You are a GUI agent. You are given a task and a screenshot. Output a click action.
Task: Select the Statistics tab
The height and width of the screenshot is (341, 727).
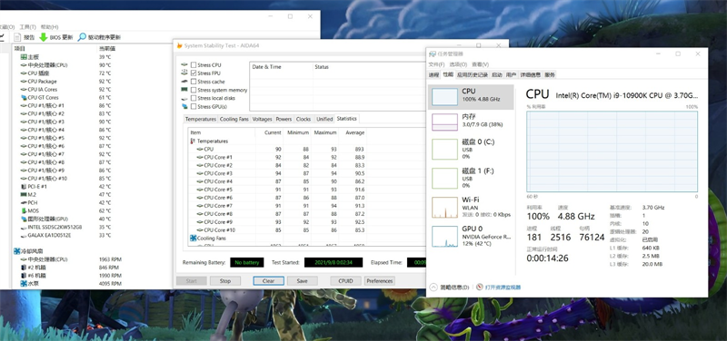coord(347,119)
